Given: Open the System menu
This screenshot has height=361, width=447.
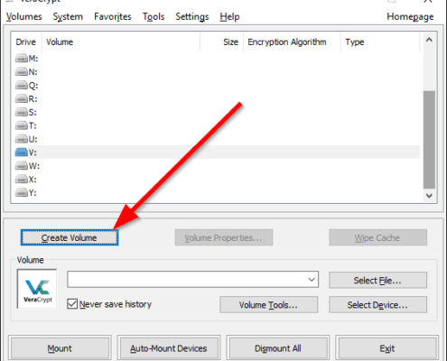Looking at the screenshot, I should pos(68,16).
